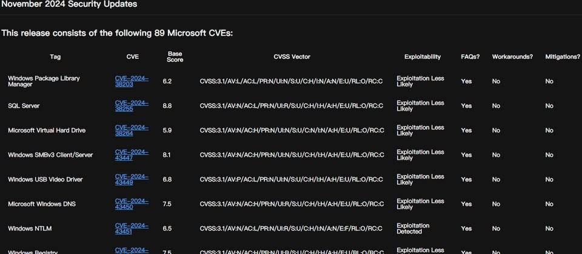
Task: Click FAQs 'Yes' in SQL Server row
Action: [466, 106]
